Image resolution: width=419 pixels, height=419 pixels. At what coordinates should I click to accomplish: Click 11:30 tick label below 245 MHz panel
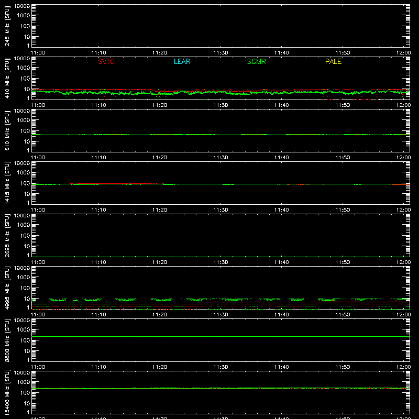[x=220, y=53]
